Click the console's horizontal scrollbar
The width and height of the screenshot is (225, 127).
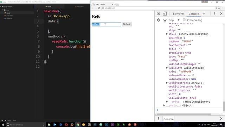coord(184,114)
